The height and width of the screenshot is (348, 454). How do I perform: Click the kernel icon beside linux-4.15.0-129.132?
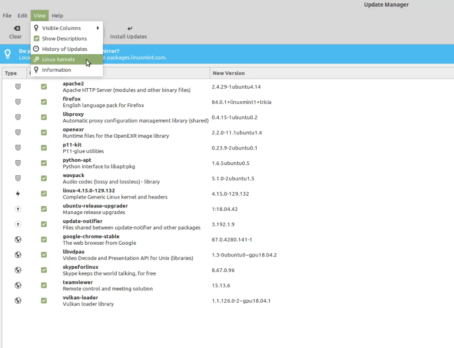[x=17, y=193]
